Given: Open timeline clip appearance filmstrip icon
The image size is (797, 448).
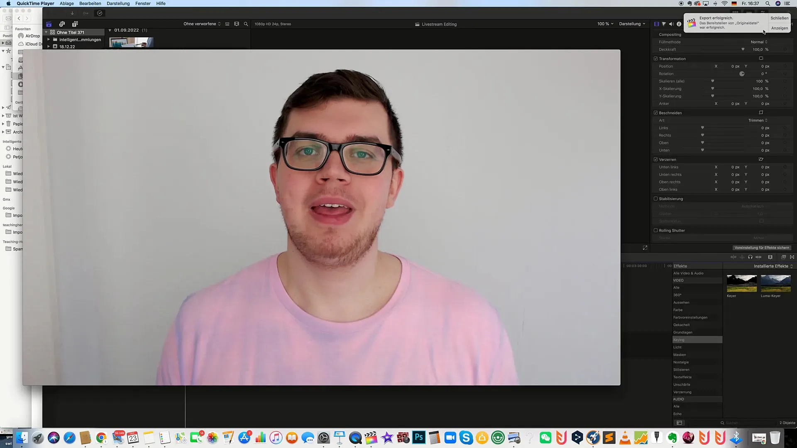Looking at the screenshot, I should 770,257.
